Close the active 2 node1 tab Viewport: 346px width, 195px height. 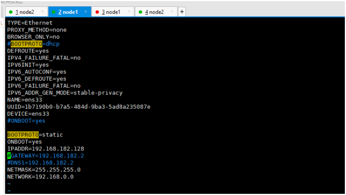(86, 12)
